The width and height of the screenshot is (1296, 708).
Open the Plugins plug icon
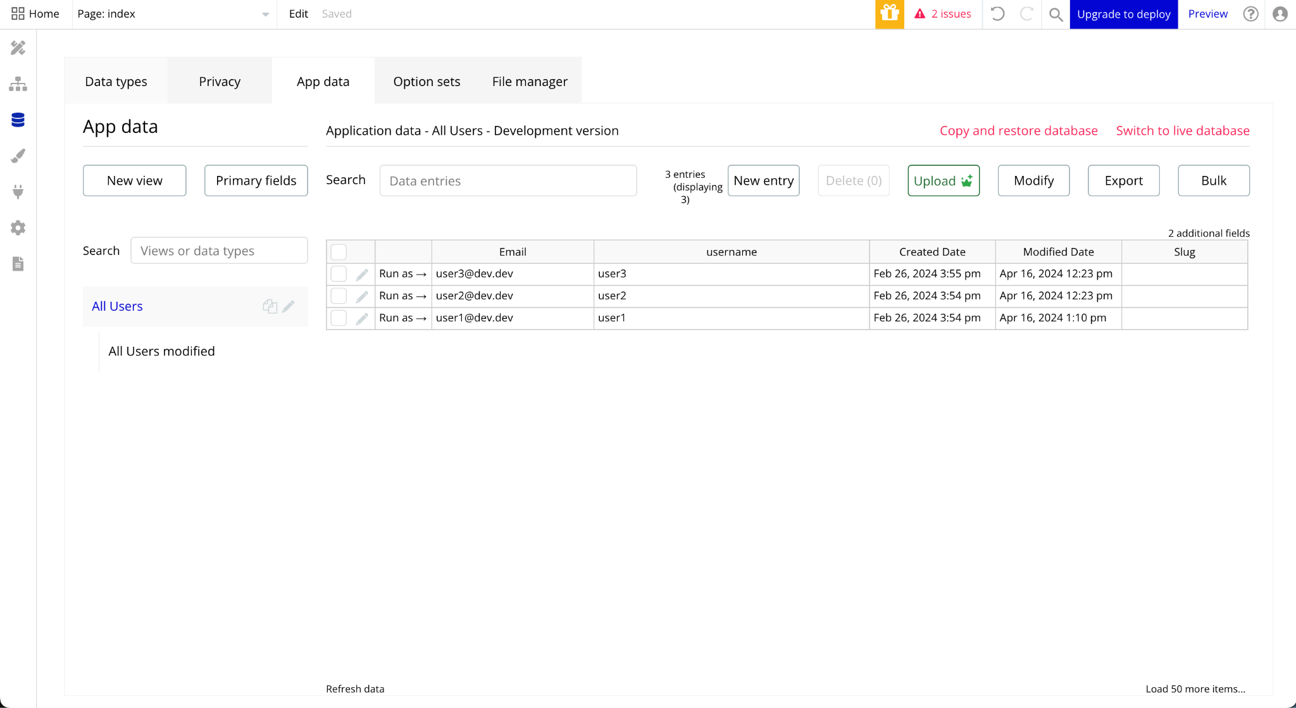click(x=18, y=192)
